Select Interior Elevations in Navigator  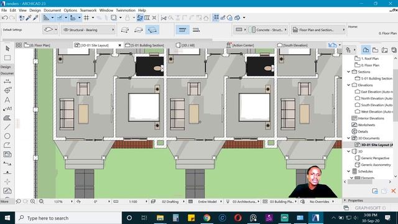point(368,118)
